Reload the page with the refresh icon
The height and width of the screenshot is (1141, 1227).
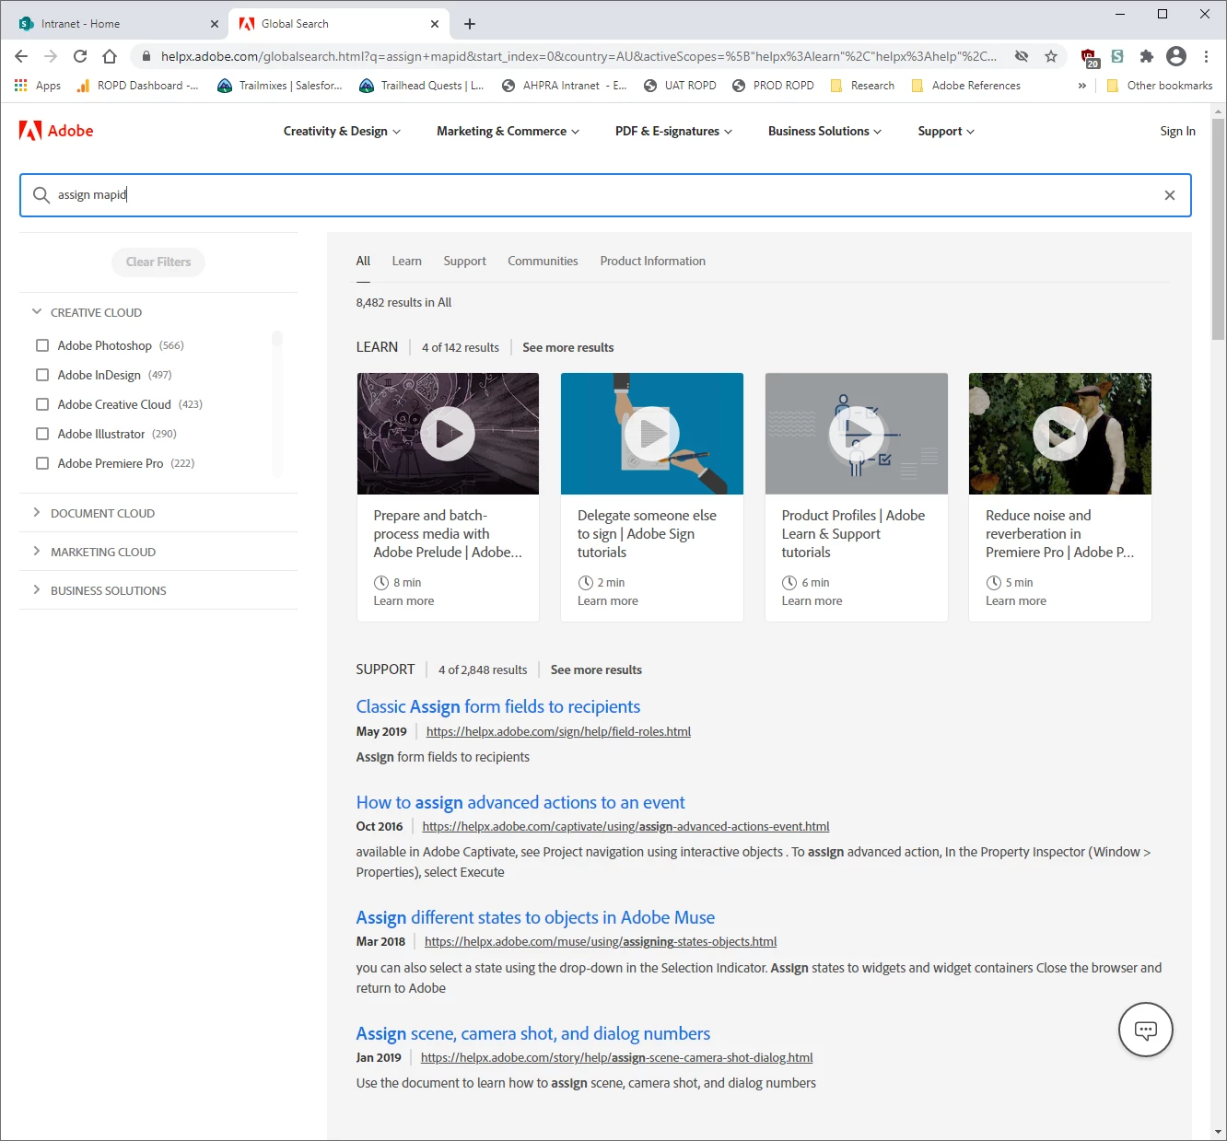coord(80,56)
